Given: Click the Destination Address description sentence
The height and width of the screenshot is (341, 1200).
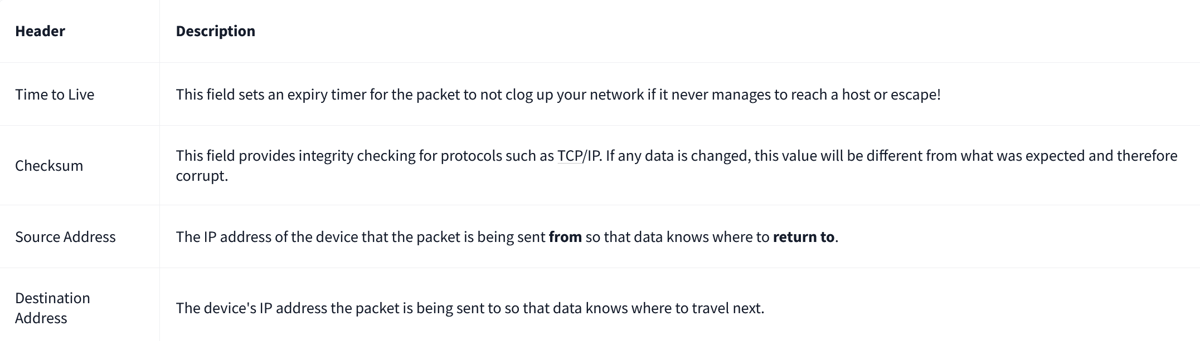Looking at the screenshot, I should (x=470, y=308).
